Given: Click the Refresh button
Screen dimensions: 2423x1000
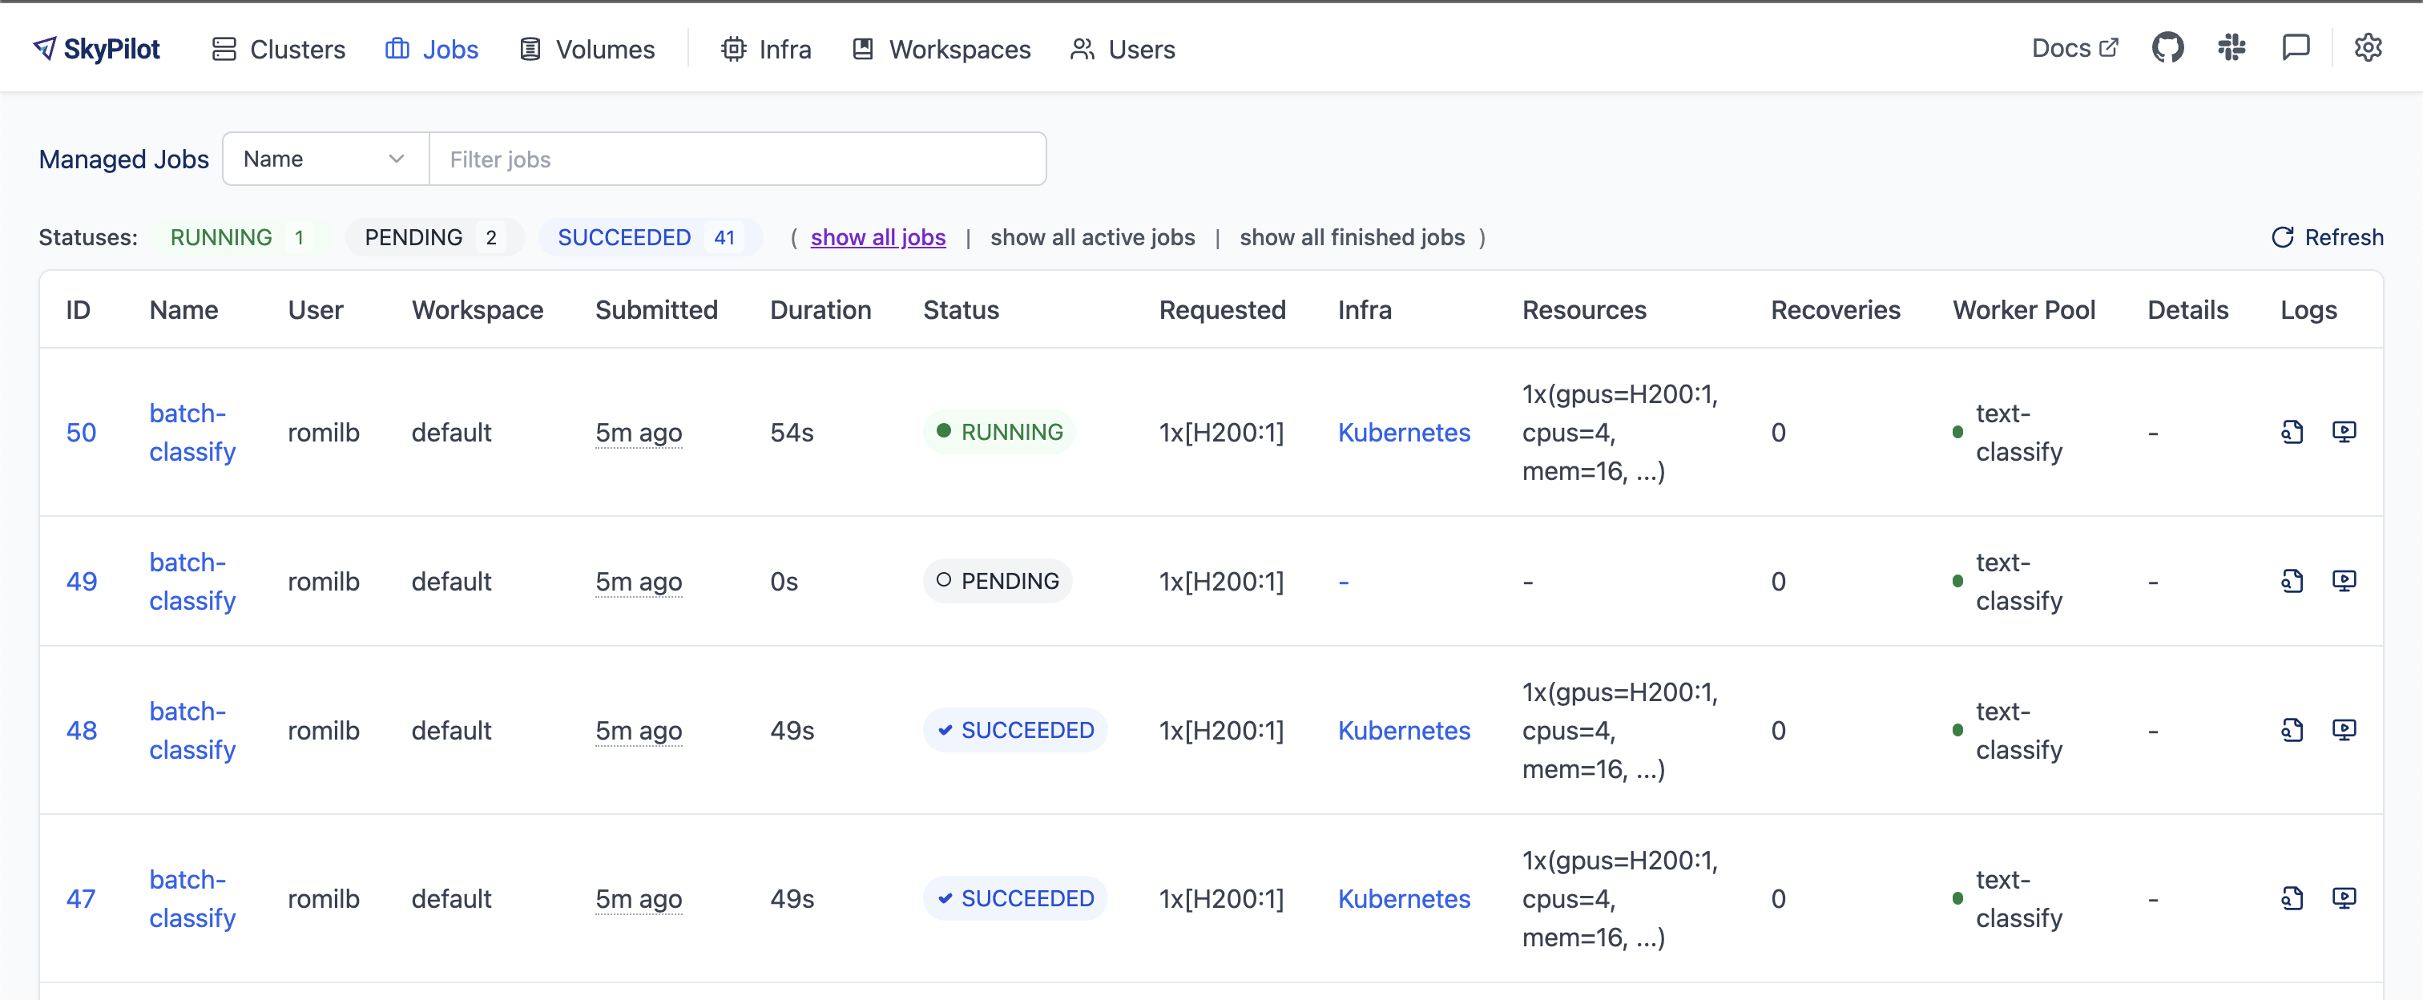Looking at the screenshot, I should point(2327,237).
